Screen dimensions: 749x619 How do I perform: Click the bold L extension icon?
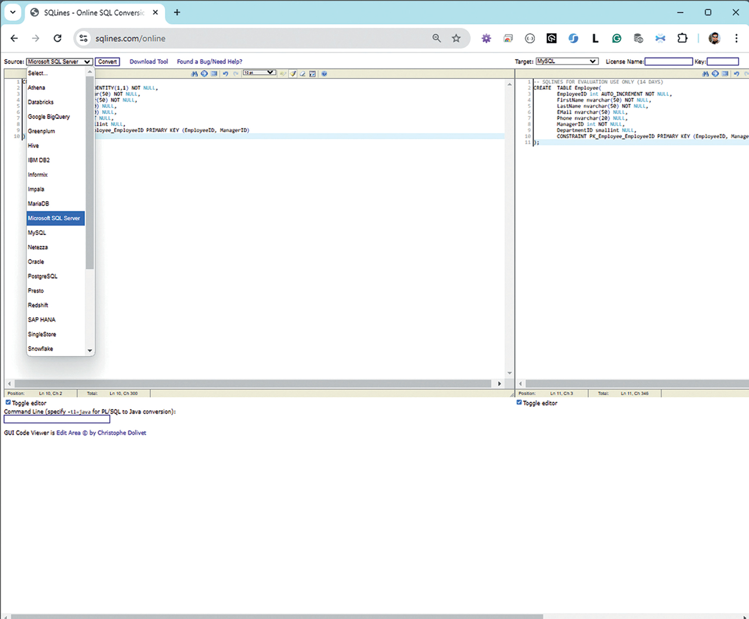(595, 38)
